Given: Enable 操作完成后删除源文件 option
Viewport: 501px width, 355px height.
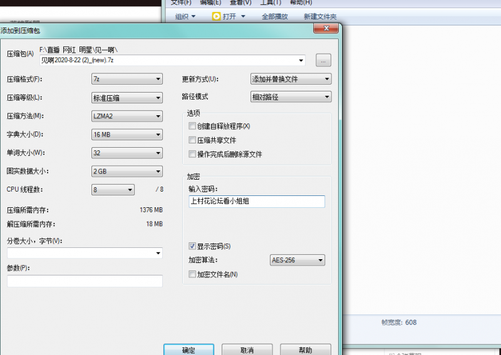Looking at the screenshot, I should coord(192,154).
